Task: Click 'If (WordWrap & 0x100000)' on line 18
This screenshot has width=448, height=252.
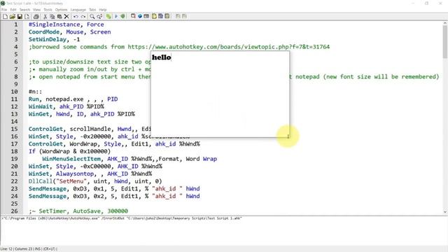Action: [x=69, y=151]
